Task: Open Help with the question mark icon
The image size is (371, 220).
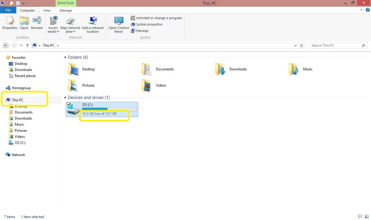Action: tap(368, 10)
